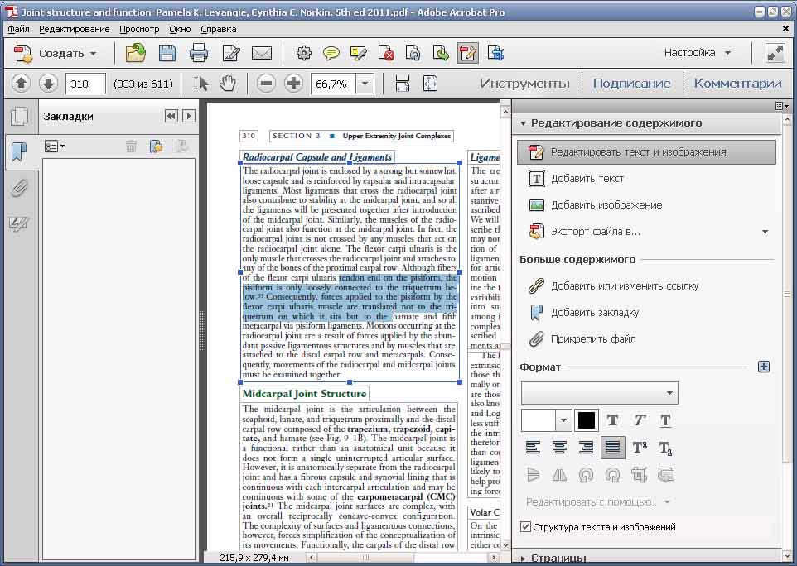Click the email envelope toolbar icon
Image resolution: width=797 pixels, height=566 pixels.
[x=262, y=53]
